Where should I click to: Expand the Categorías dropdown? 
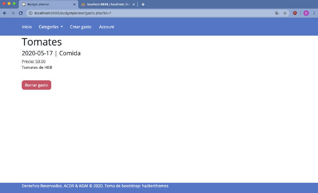[x=51, y=27]
